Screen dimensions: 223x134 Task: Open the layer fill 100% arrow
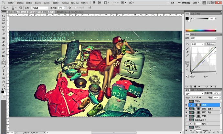pyautogui.click(x=220, y=98)
